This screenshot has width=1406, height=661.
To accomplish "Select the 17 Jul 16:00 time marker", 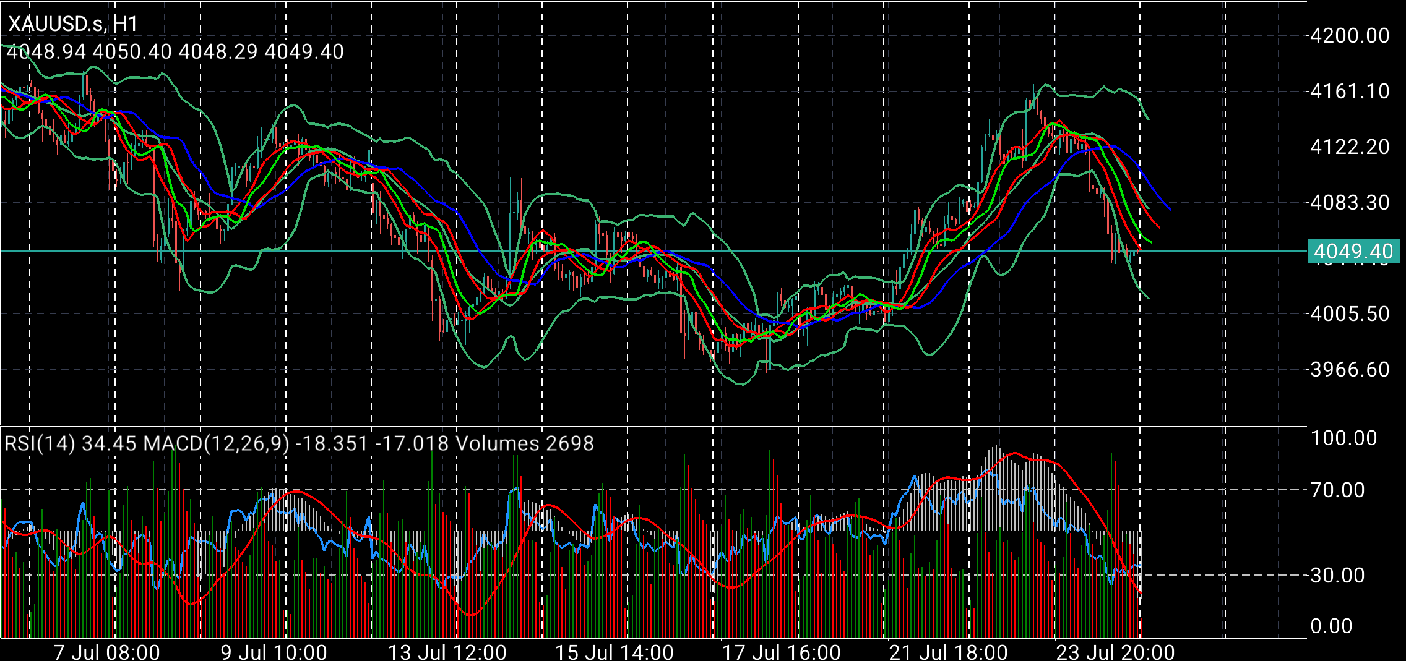I will [x=782, y=652].
